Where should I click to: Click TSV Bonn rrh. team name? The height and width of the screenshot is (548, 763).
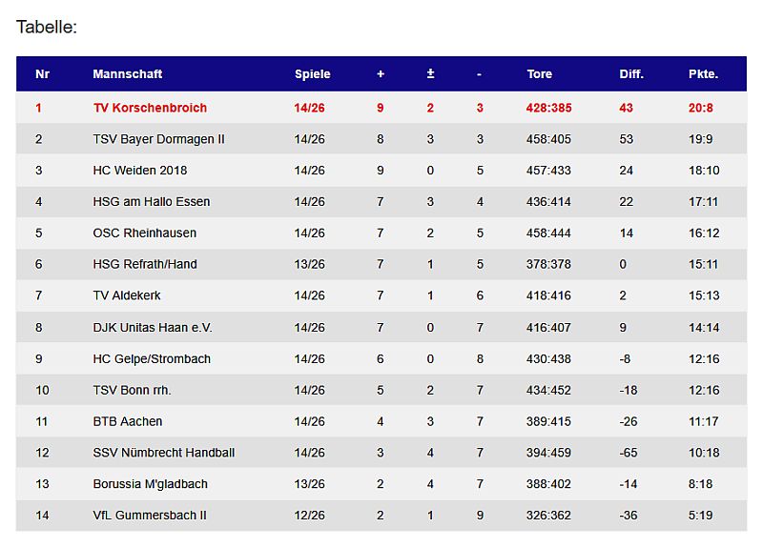pos(132,390)
